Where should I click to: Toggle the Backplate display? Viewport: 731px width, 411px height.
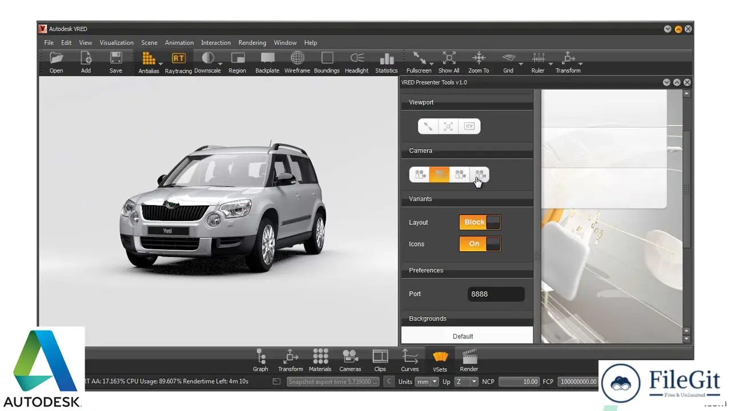coord(267,62)
